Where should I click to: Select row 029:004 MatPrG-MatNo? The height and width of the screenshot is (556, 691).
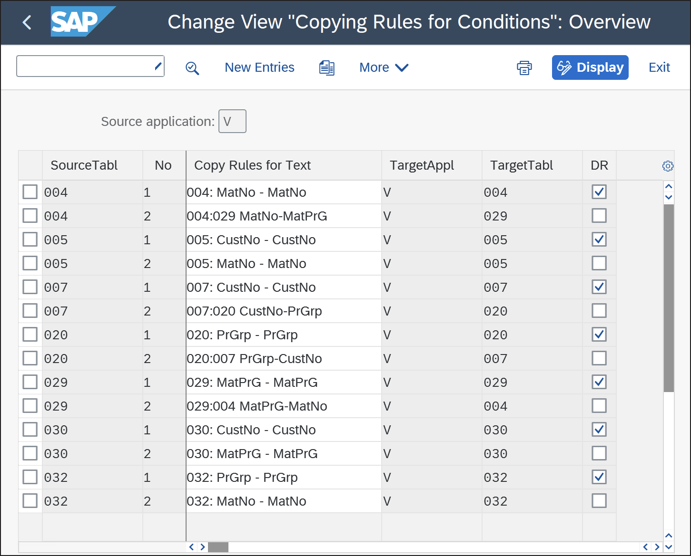point(30,406)
